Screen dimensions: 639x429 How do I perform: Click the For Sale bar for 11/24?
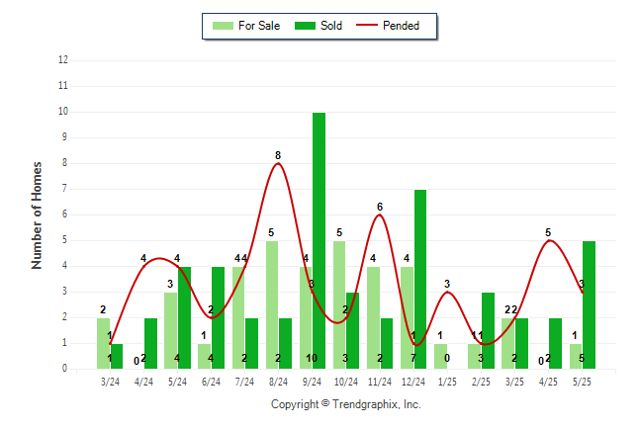point(373,317)
